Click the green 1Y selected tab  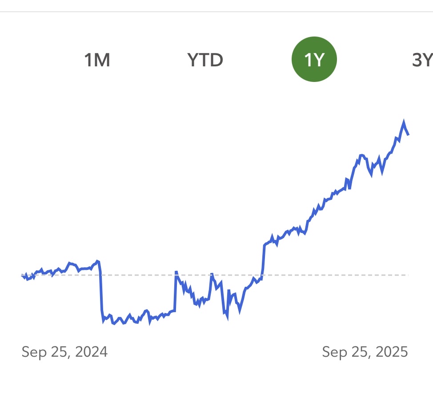314,60
